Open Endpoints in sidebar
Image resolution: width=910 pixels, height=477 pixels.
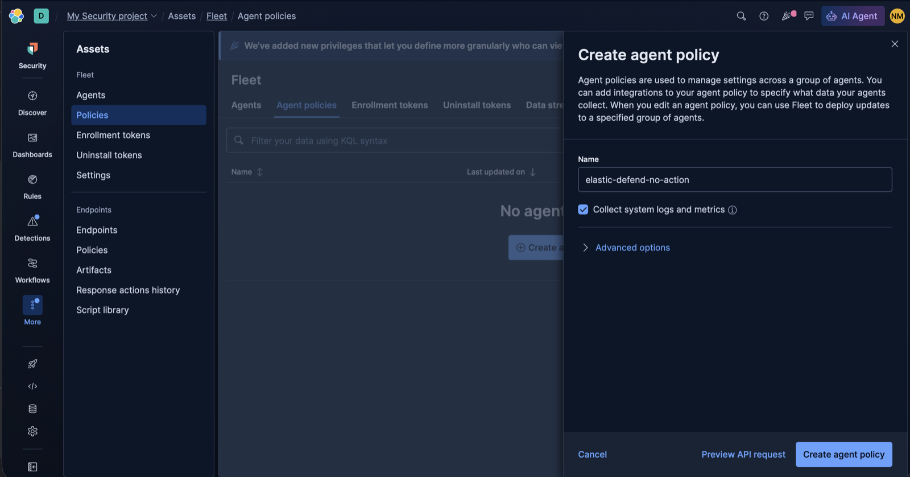pos(97,230)
